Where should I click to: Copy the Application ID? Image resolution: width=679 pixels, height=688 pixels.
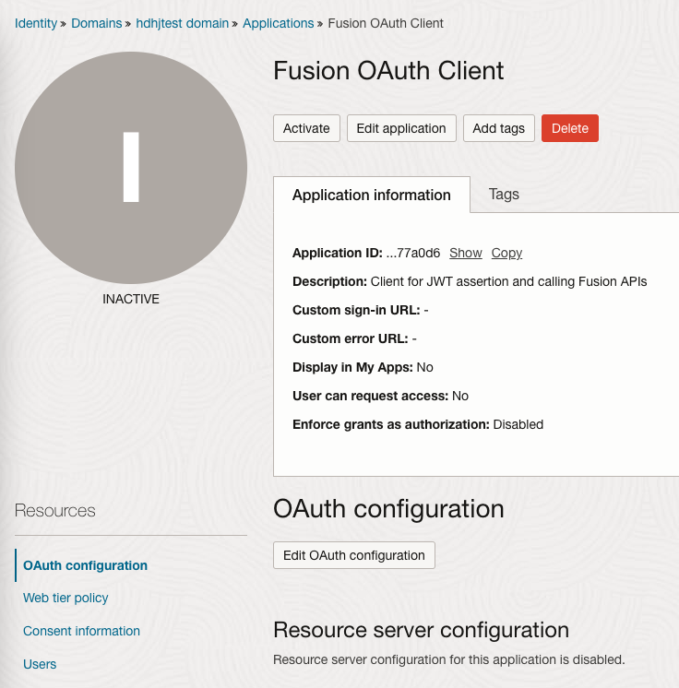click(506, 253)
